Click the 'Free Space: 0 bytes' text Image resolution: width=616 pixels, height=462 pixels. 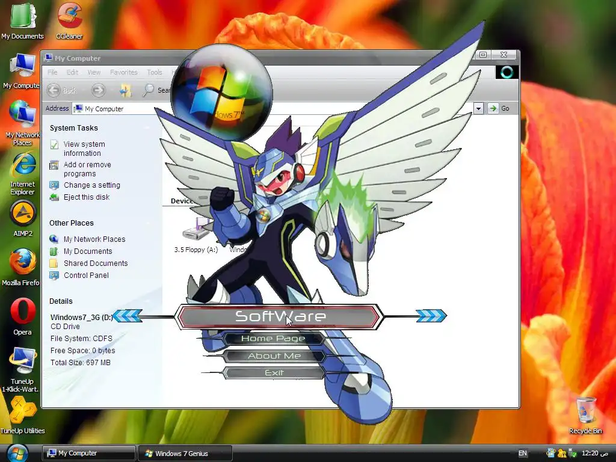83,351
